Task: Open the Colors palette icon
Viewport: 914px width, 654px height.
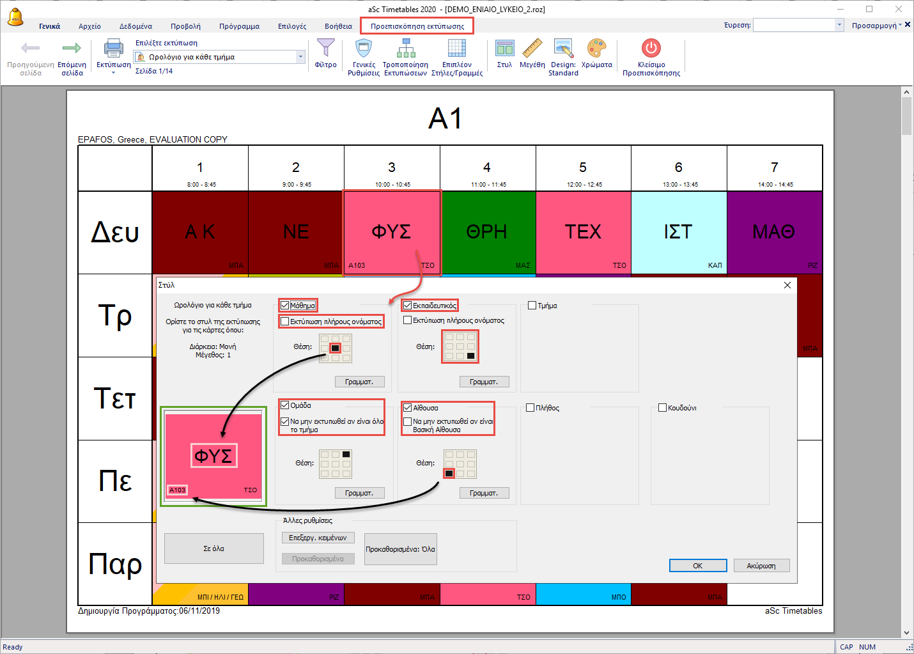Action: point(596,49)
